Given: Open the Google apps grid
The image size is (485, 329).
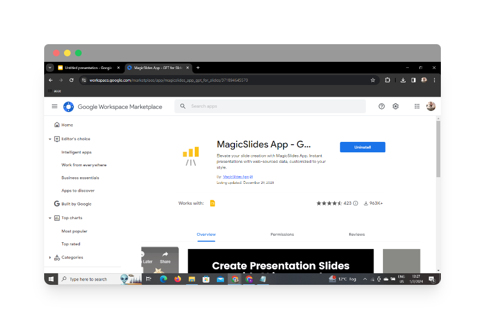Looking at the screenshot, I should pyautogui.click(x=417, y=107).
